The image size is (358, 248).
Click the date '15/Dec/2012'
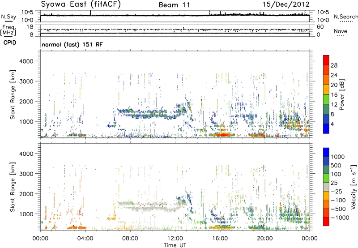286,4
